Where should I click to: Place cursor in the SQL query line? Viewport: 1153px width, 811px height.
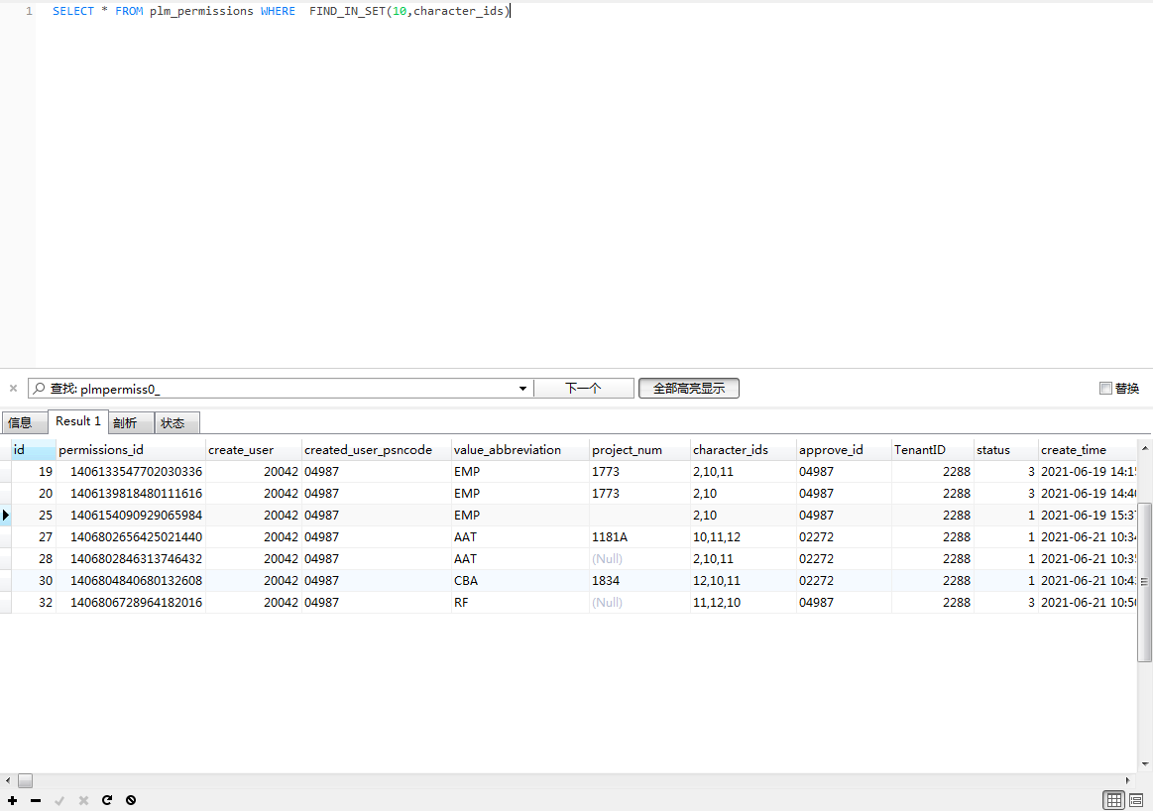point(281,11)
